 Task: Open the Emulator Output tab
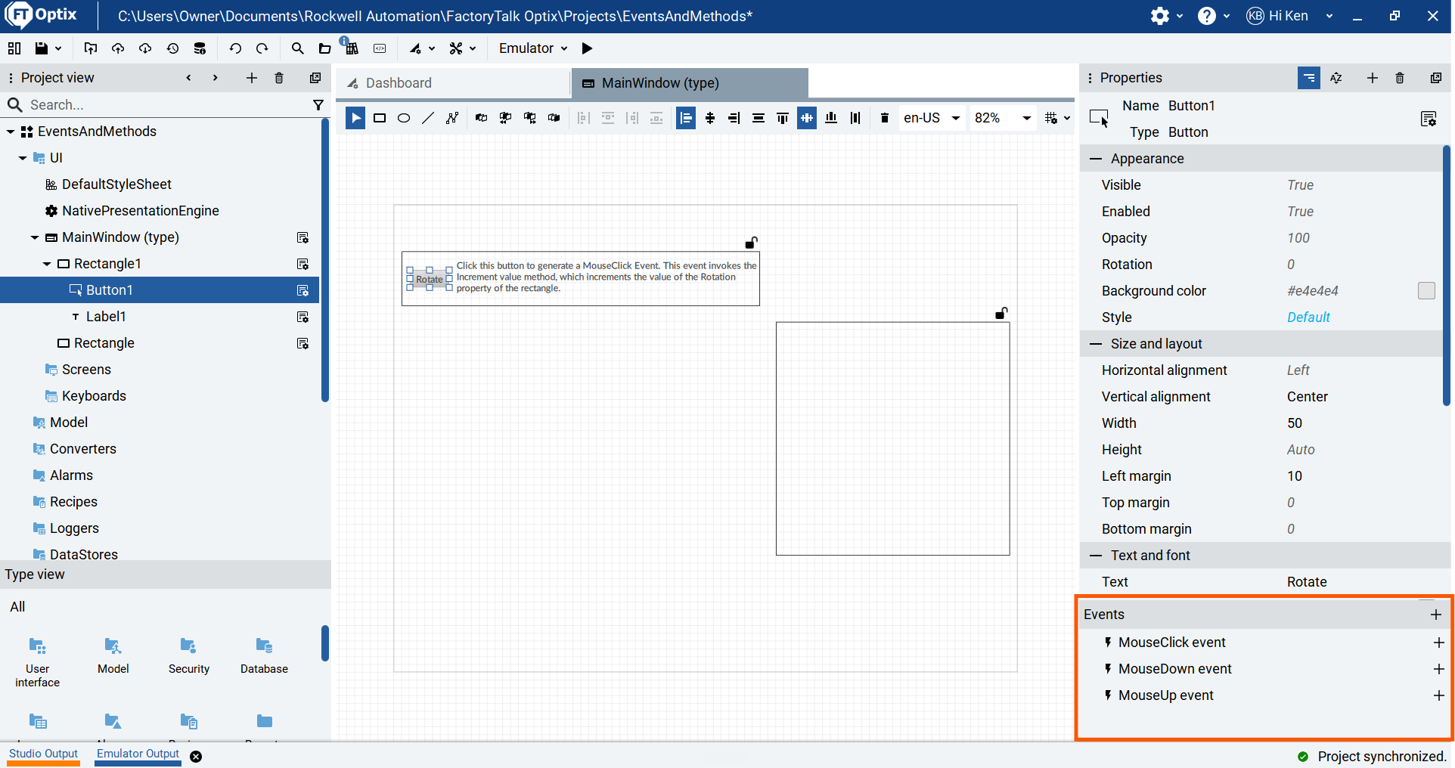point(138,754)
